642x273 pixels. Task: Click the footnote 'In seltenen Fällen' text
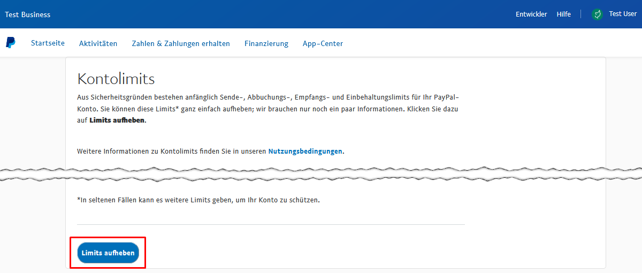pyautogui.click(x=198, y=200)
